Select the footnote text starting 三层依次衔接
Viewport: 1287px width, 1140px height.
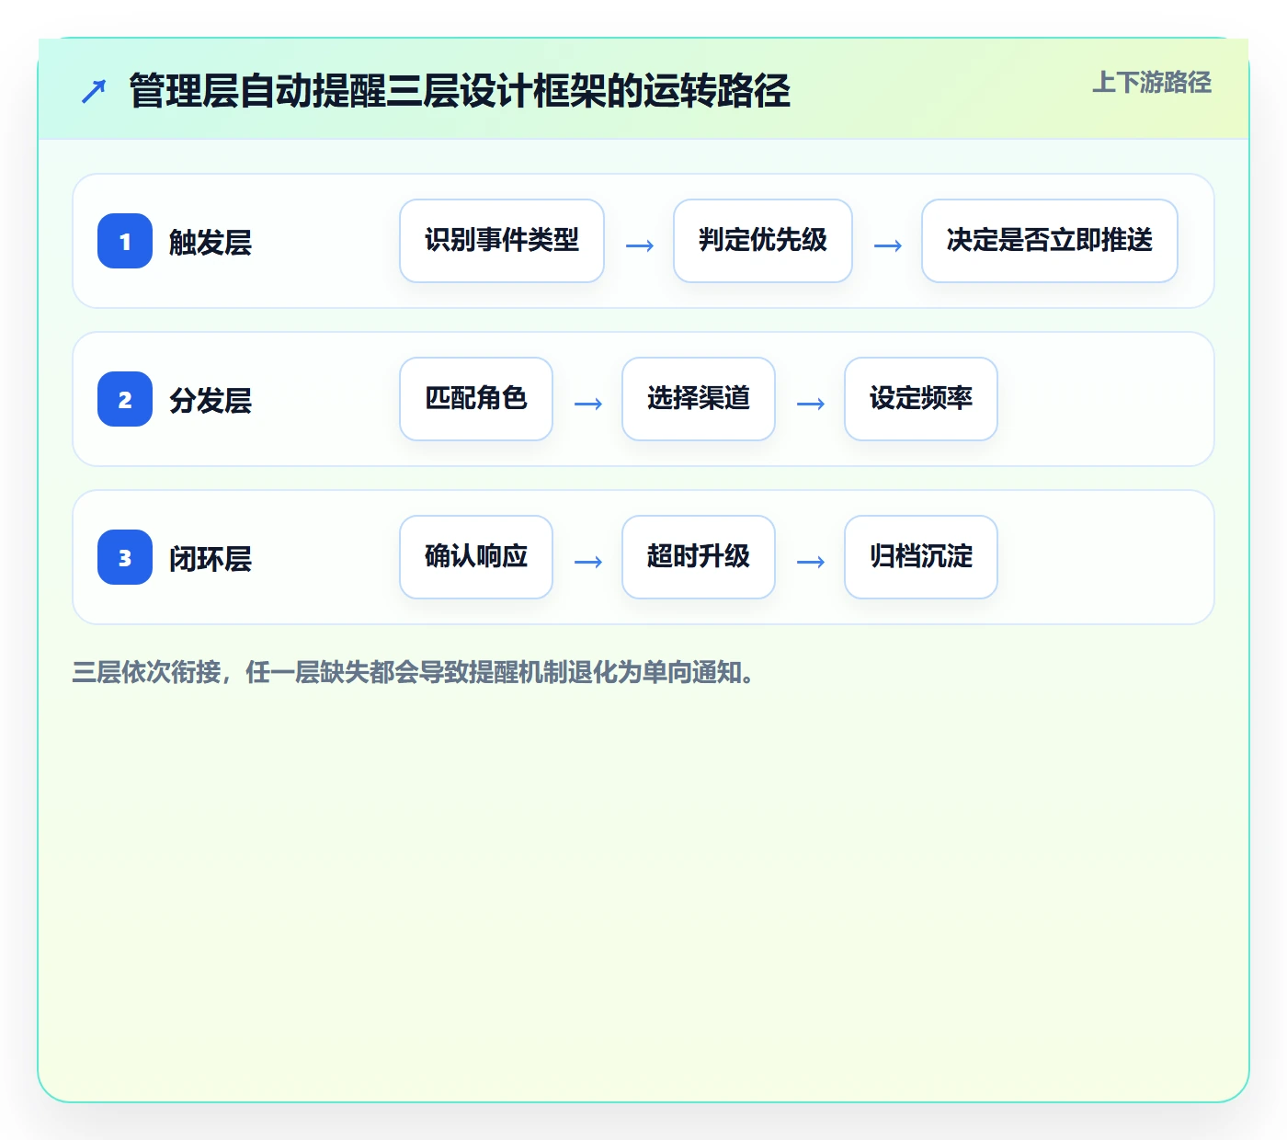pyautogui.click(x=414, y=672)
